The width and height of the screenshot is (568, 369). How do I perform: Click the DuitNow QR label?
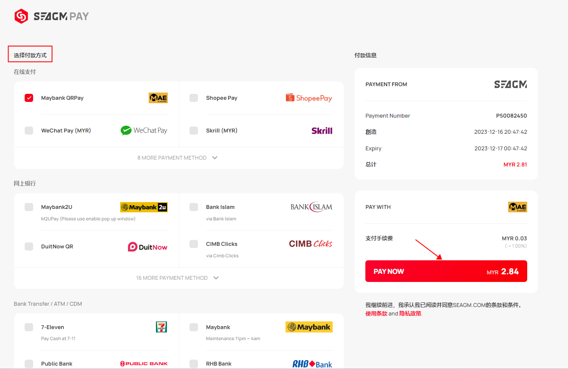[57, 247]
